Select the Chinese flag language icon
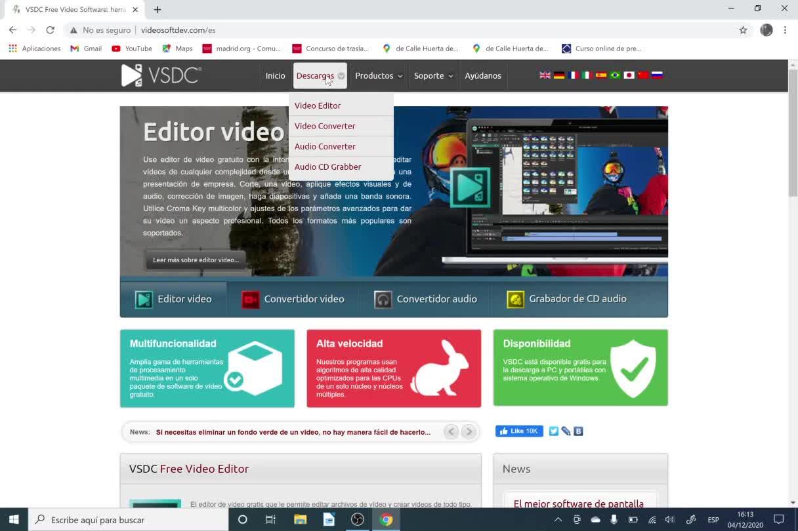This screenshot has height=531, width=798. point(642,75)
